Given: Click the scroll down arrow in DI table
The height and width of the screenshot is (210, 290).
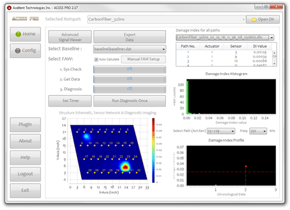Looking at the screenshot, I should [x=274, y=64].
